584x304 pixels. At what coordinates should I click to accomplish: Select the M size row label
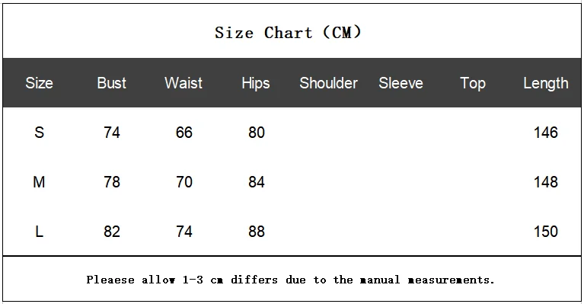point(39,182)
